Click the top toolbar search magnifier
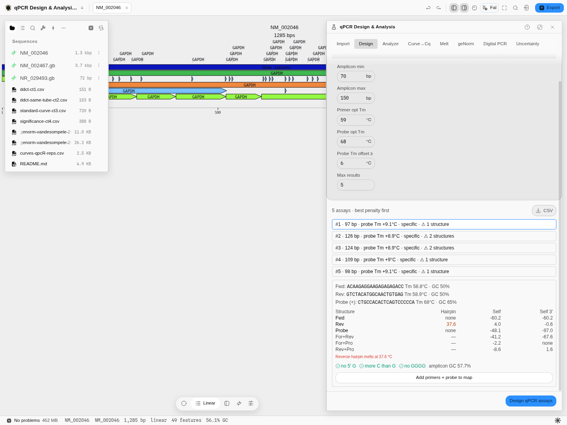The height and width of the screenshot is (425, 567). coord(515,8)
